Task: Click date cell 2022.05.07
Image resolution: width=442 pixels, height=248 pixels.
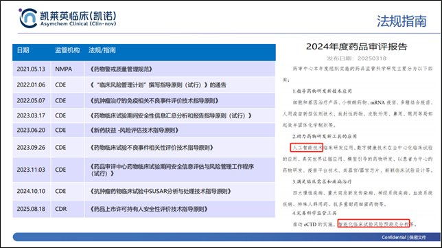Action: coord(31,101)
